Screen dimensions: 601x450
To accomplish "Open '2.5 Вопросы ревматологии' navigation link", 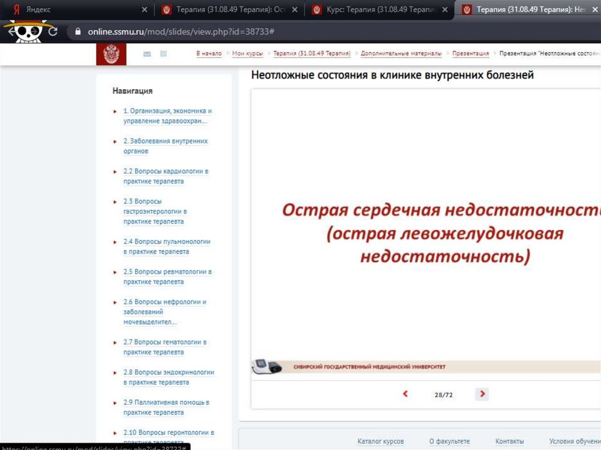I will (x=167, y=277).
